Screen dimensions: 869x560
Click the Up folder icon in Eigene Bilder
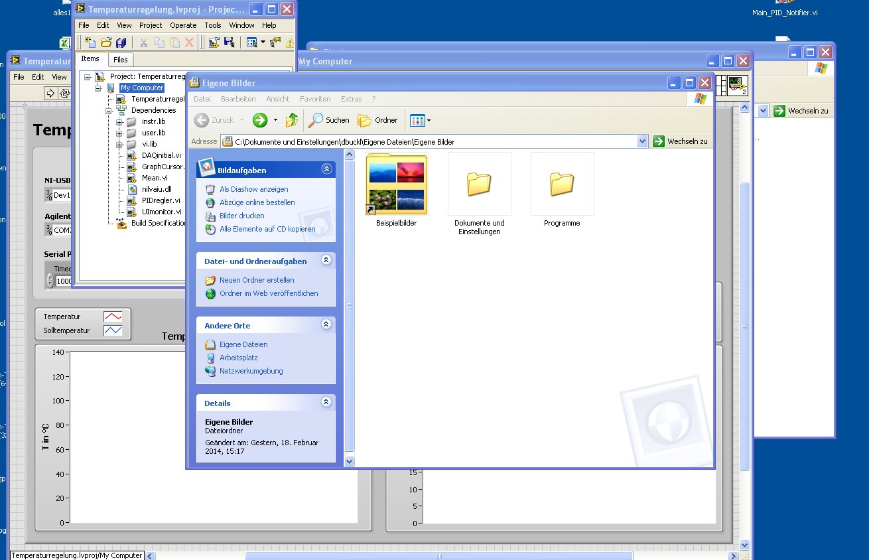coord(292,120)
